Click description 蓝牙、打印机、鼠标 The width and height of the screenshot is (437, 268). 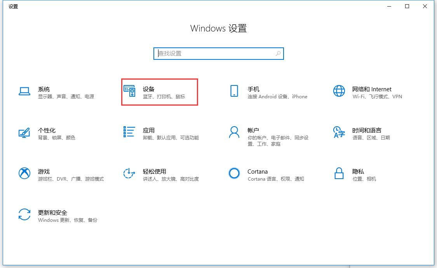click(164, 97)
